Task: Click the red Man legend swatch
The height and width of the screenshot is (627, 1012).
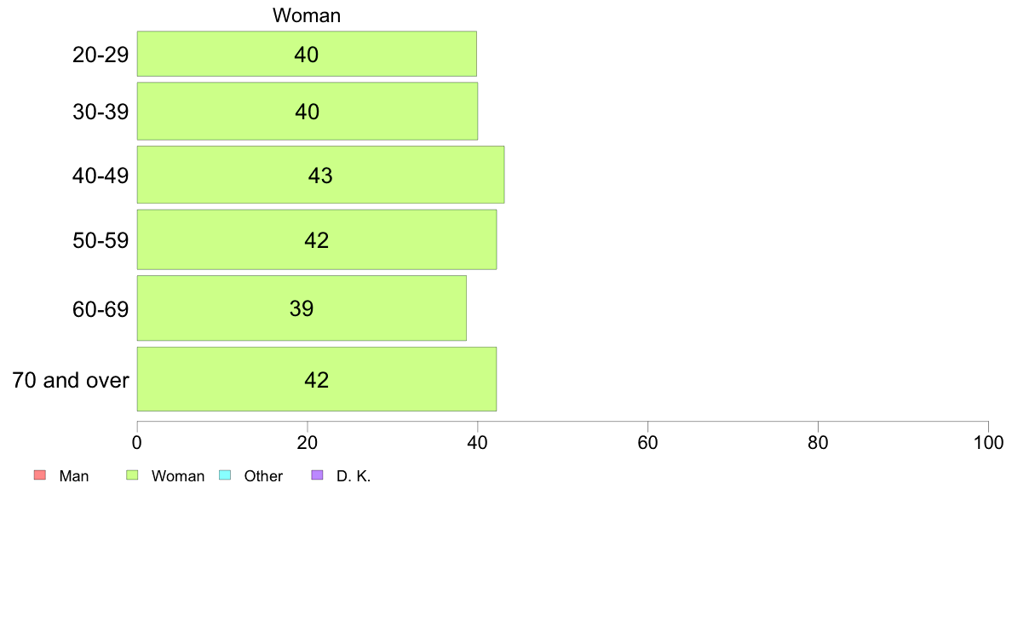Action: coord(39,475)
